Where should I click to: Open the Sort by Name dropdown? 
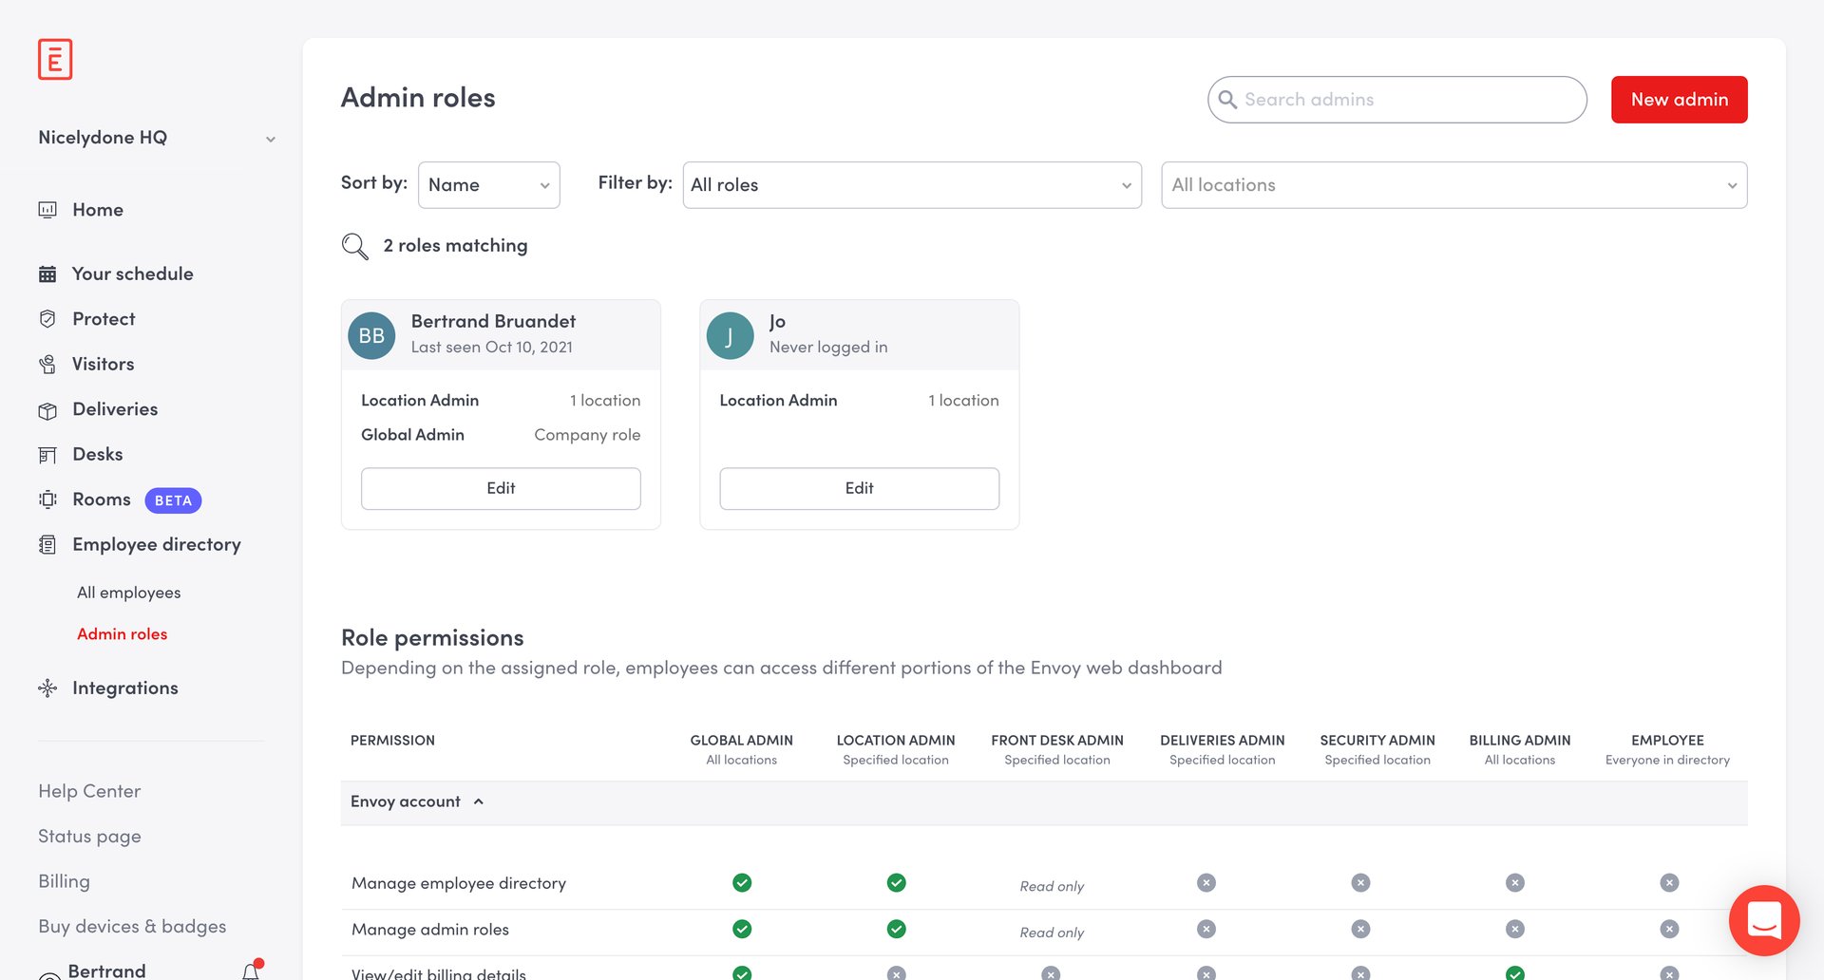coord(488,184)
